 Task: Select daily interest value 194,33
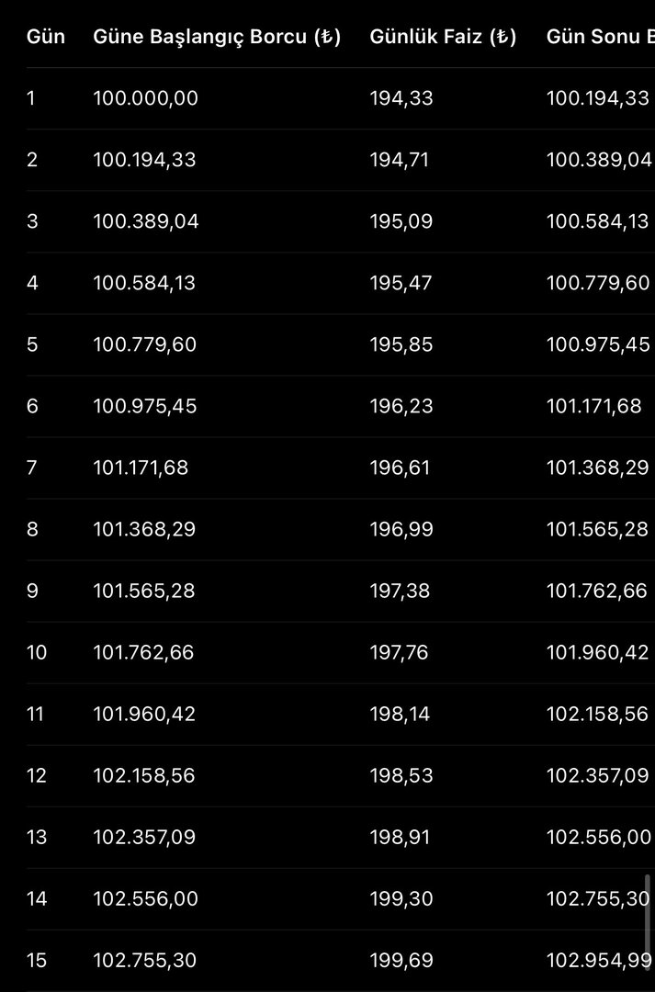click(x=401, y=98)
